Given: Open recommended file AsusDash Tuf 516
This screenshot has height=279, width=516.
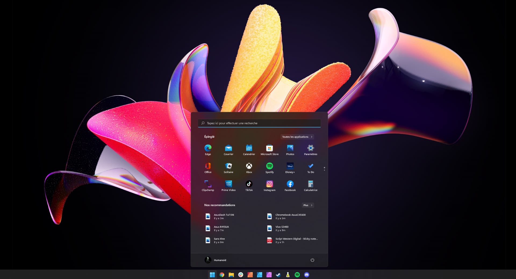Looking at the screenshot, I should [x=224, y=216].
